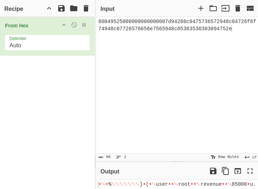Set breakpoint on From Hex operation
Screen dimensions: 258x189
point(84,25)
